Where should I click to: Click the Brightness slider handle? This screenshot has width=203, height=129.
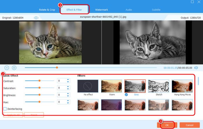[39, 95]
